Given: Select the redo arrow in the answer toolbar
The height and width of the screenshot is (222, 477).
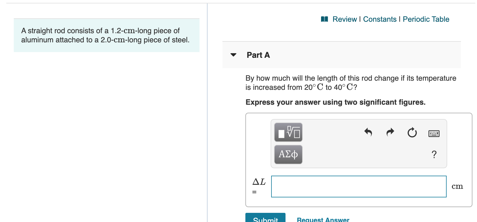Looking at the screenshot, I should pyautogui.click(x=390, y=132).
